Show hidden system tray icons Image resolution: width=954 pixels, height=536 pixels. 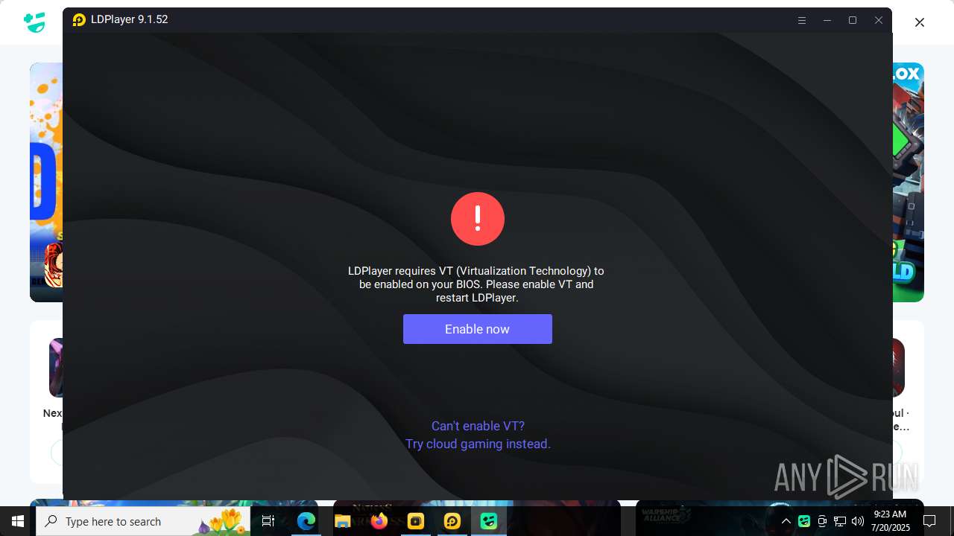click(x=786, y=521)
